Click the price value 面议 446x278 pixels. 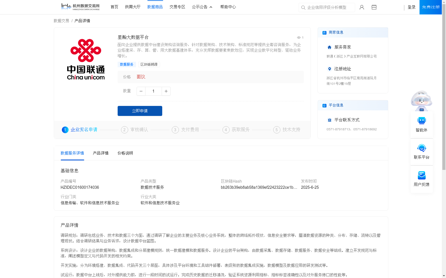click(x=141, y=77)
